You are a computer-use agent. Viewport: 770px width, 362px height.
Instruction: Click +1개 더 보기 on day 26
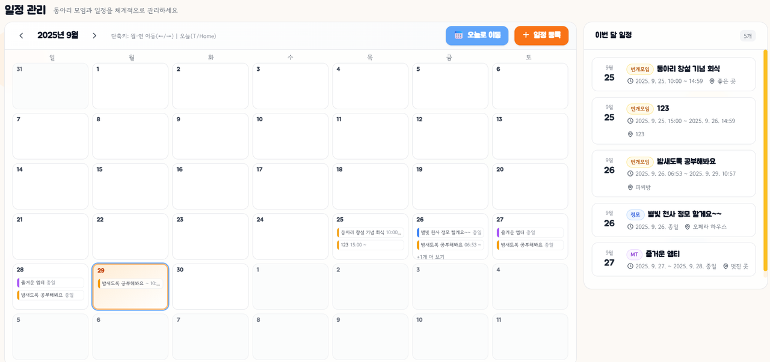click(x=431, y=257)
